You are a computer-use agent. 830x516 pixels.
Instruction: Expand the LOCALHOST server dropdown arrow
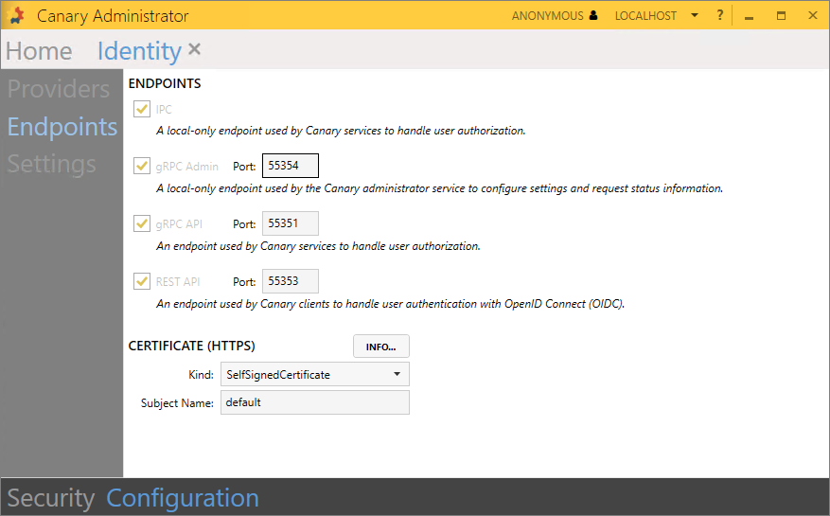point(695,16)
